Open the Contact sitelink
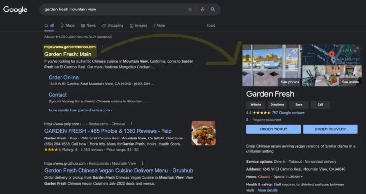366x194 pixels. tap(58, 95)
